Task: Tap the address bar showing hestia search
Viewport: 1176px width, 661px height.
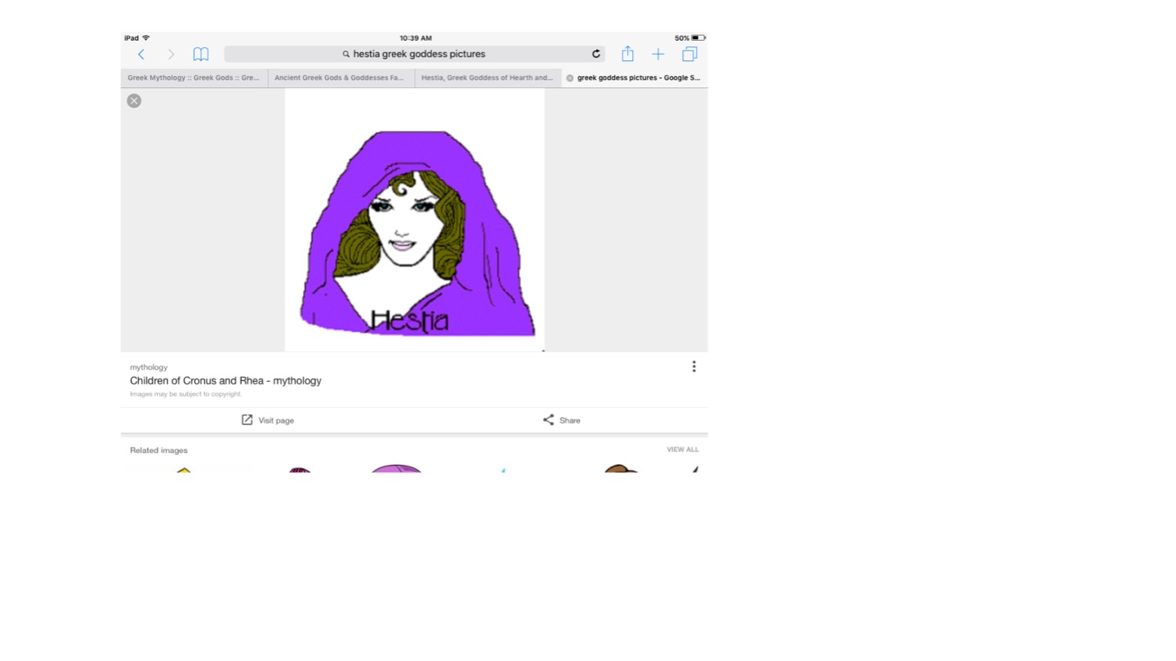Action: 412,54
